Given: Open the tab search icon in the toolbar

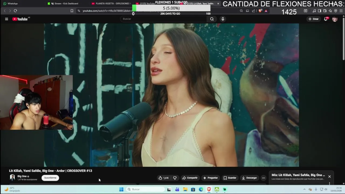Looking at the screenshot, I should click(x=305, y=11).
